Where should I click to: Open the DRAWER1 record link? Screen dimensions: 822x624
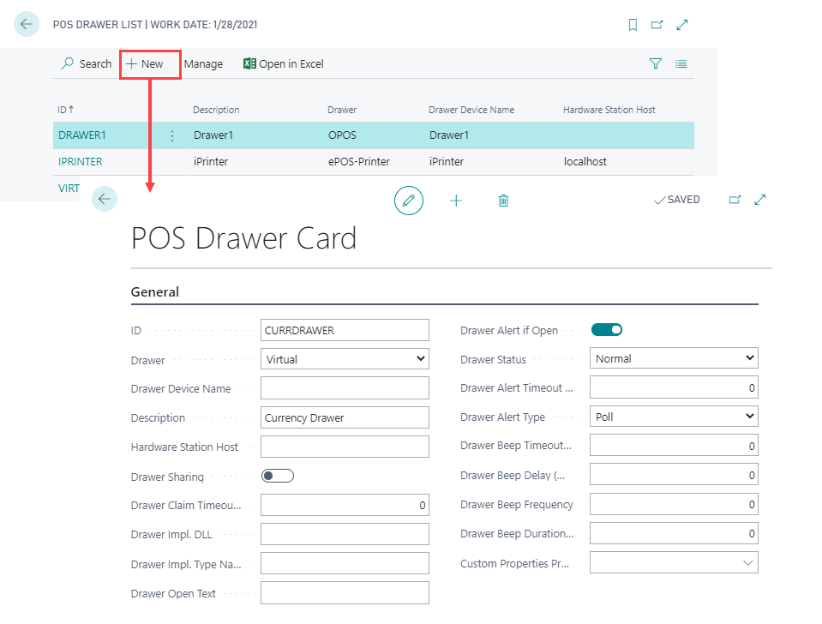(81, 135)
